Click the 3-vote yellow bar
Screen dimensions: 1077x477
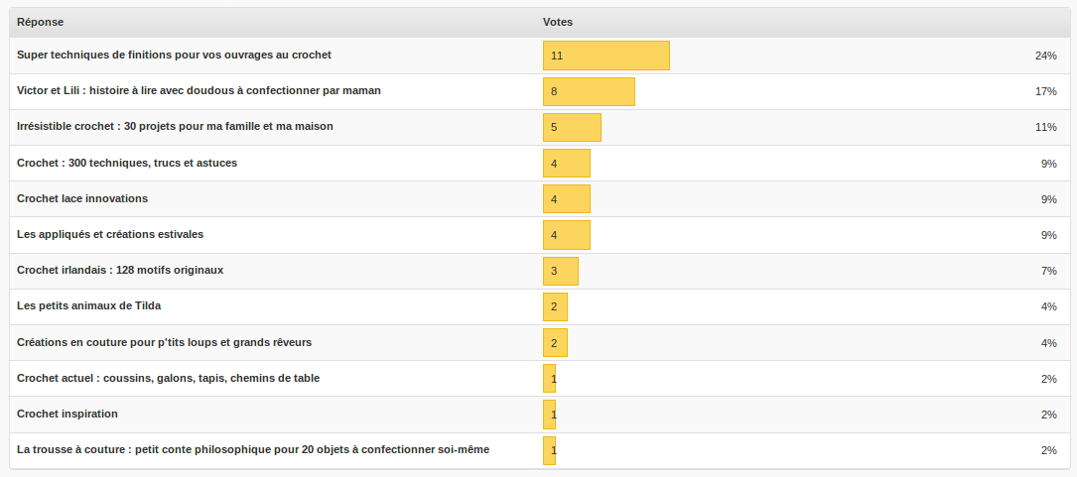click(x=560, y=270)
